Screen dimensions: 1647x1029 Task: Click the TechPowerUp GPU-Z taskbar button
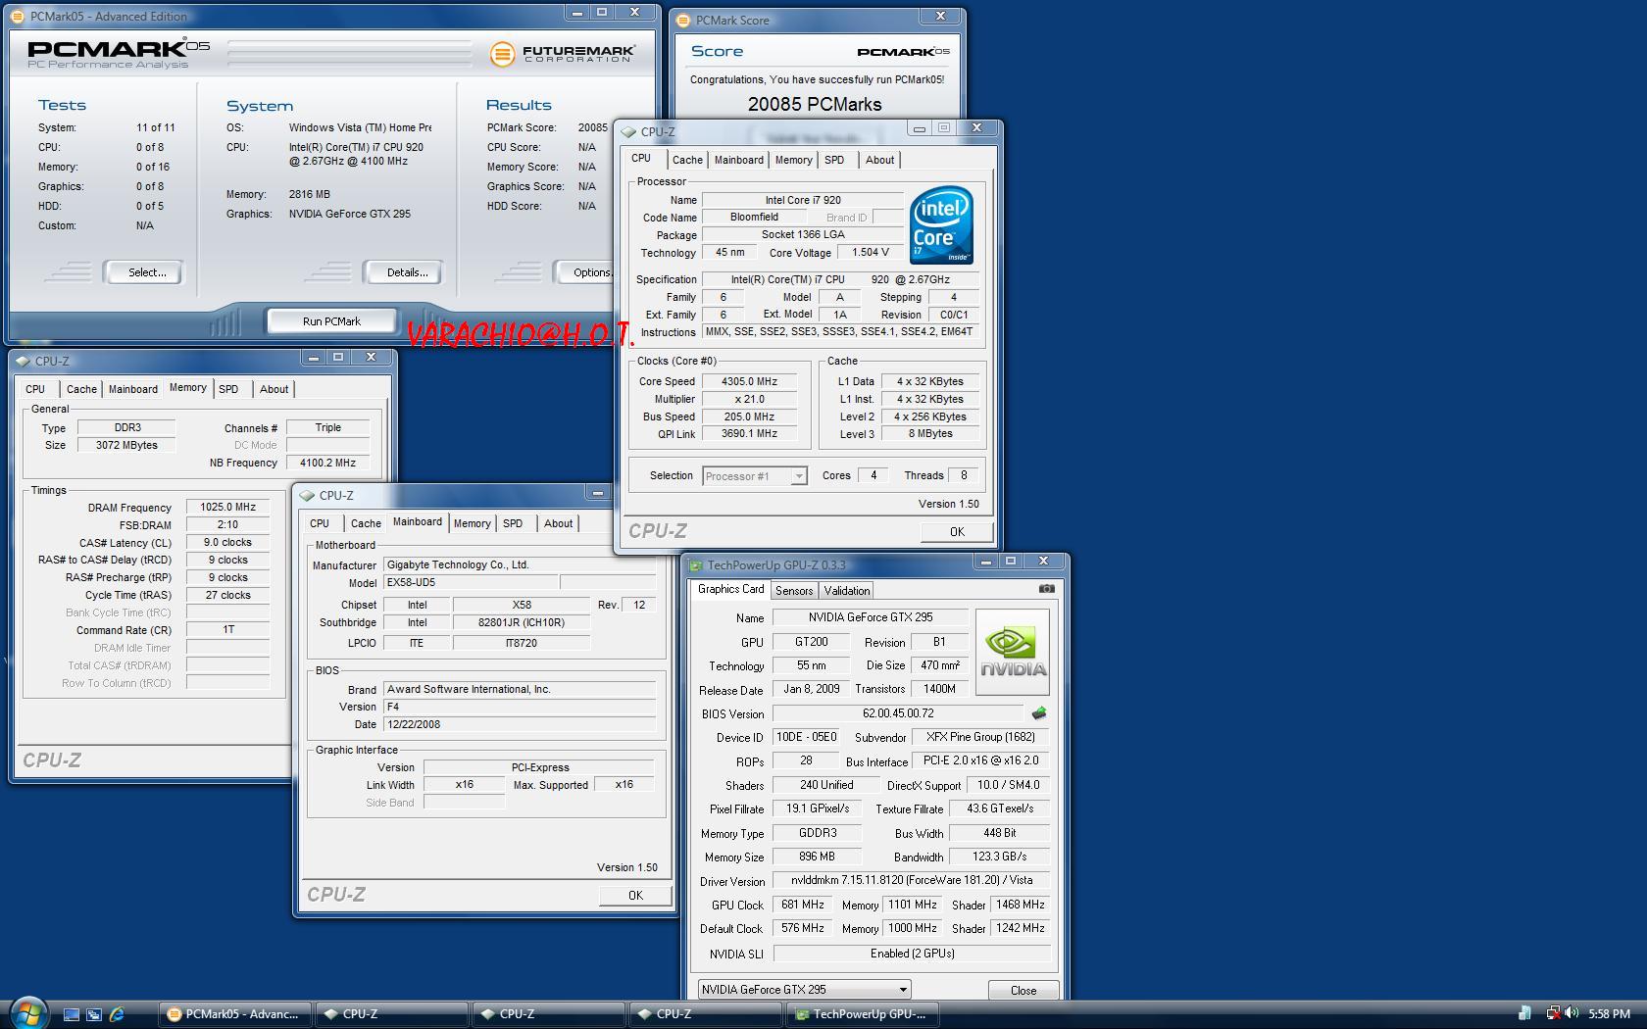(863, 1014)
